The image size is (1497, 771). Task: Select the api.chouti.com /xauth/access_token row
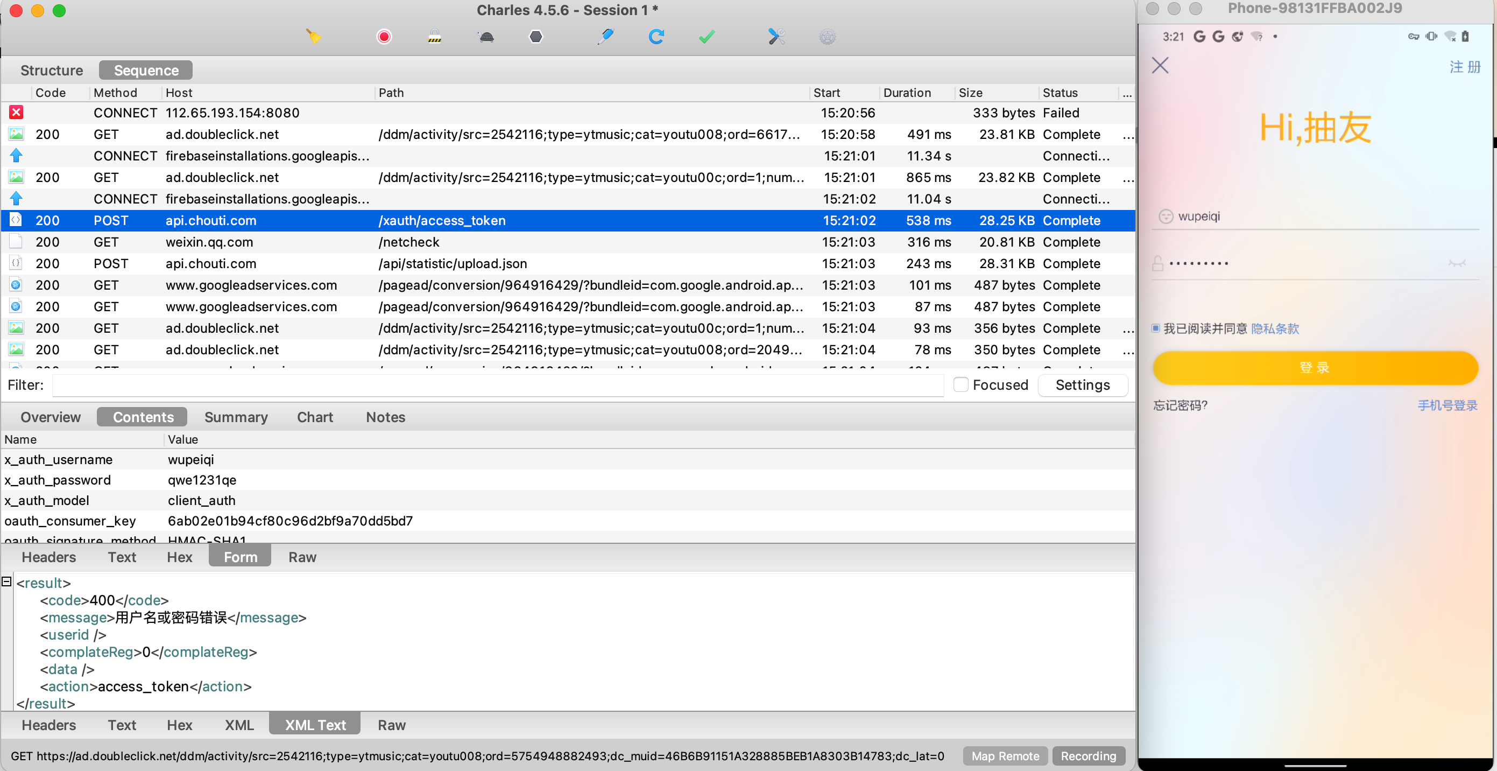[568, 220]
